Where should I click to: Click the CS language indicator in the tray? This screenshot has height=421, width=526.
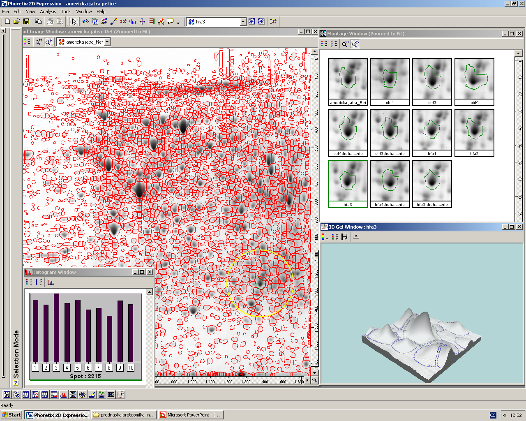pos(493,415)
